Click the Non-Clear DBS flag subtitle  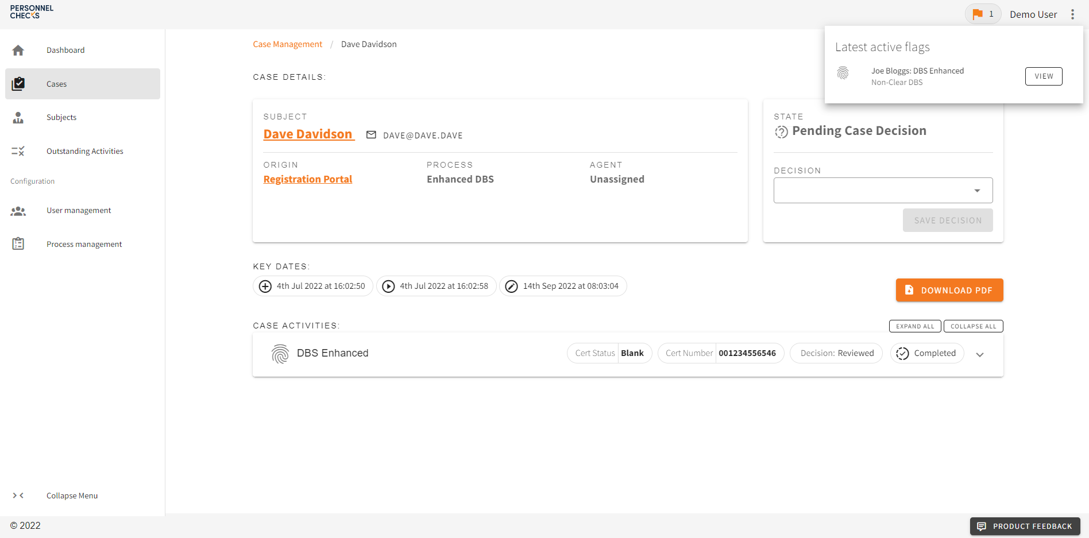(897, 82)
